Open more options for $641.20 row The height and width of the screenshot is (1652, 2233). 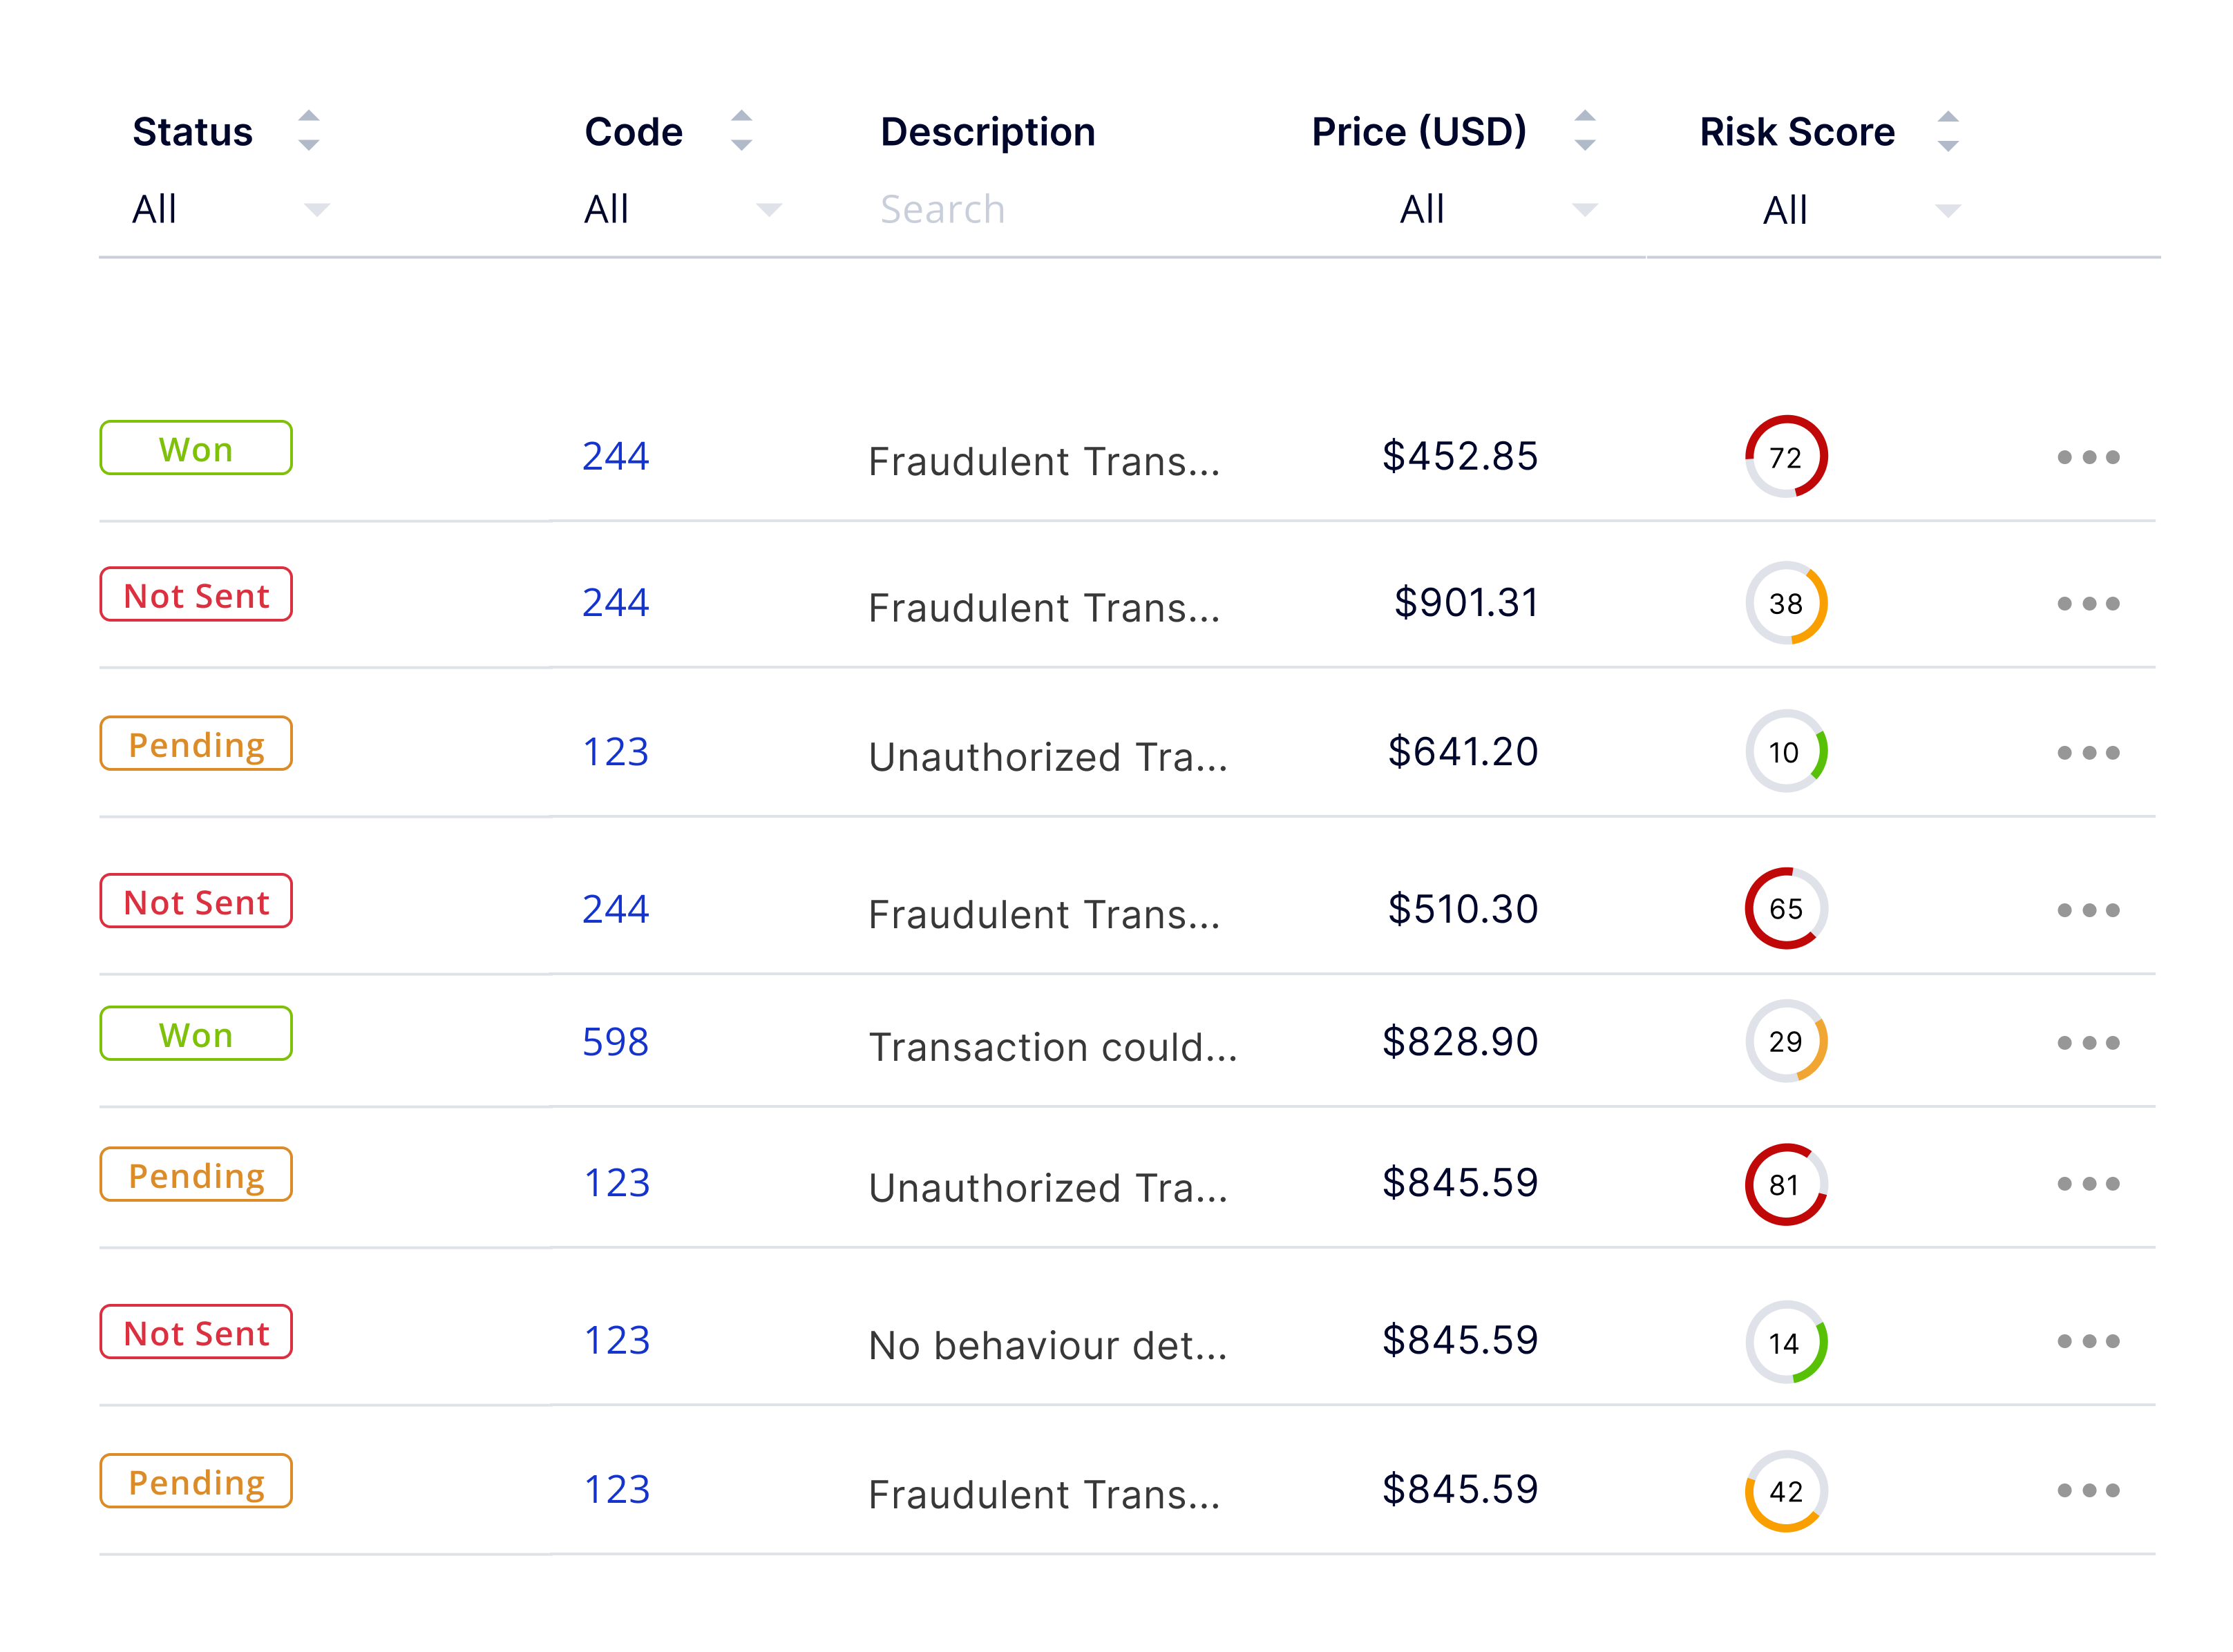point(2087,752)
